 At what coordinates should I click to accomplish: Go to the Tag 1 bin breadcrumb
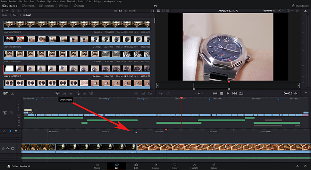(x=15, y=15)
